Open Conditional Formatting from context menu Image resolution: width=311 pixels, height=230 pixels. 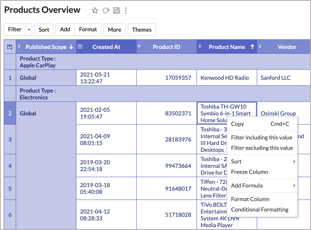(260, 210)
